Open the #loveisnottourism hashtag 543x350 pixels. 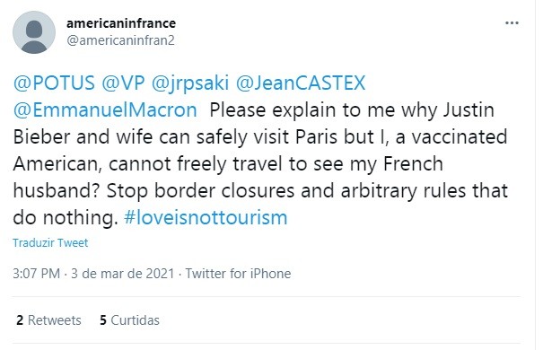tap(206, 218)
